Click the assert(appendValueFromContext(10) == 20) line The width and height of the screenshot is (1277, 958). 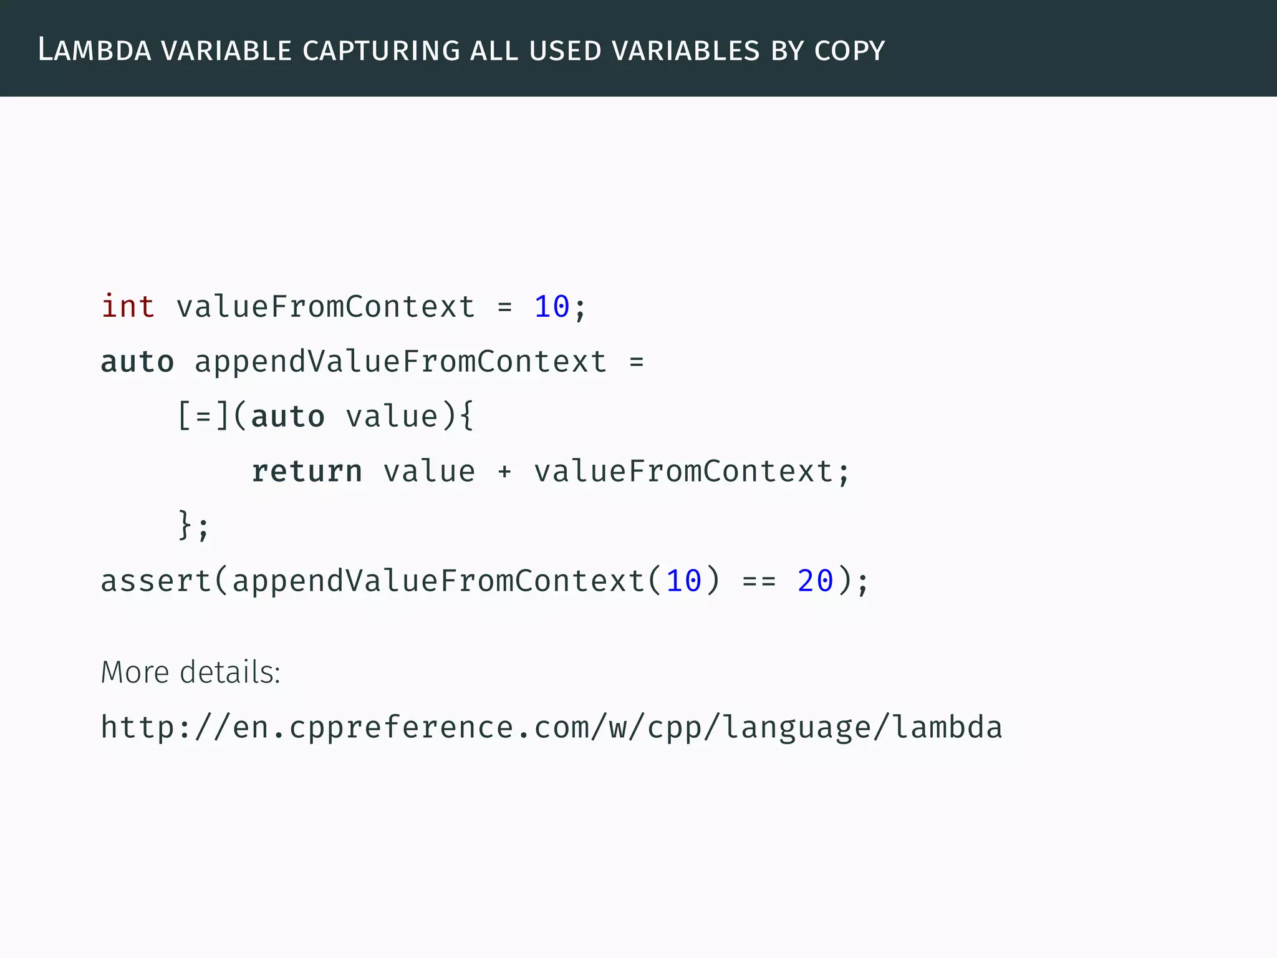(484, 581)
